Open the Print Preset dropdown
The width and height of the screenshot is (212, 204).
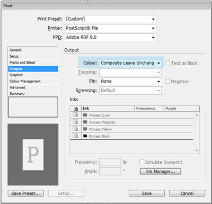[110, 19]
